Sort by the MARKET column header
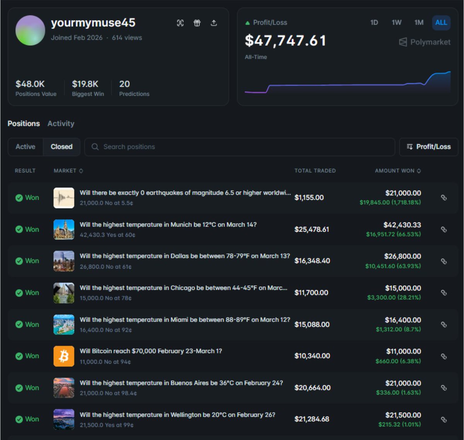The width and height of the screenshot is (464, 440). click(x=68, y=171)
